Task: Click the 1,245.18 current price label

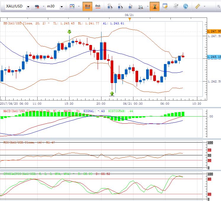Action: tap(214, 57)
